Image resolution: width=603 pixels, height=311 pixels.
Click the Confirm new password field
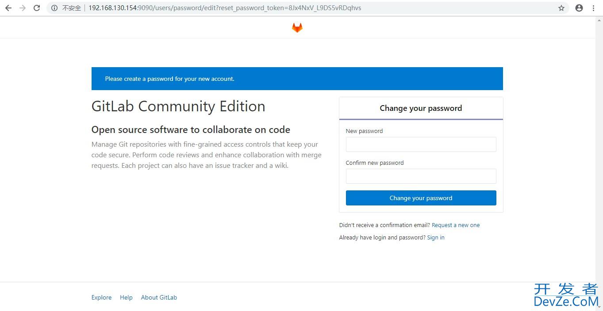[421, 176]
